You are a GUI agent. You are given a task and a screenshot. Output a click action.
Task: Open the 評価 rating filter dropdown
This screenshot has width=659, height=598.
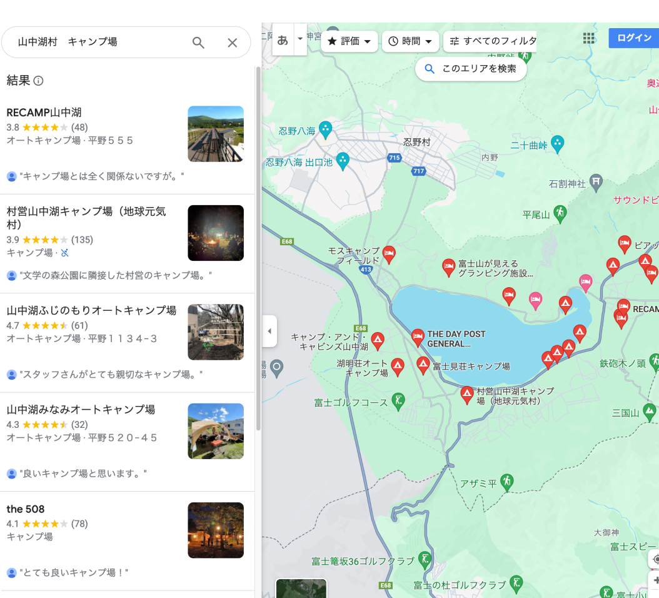point(350,41)
